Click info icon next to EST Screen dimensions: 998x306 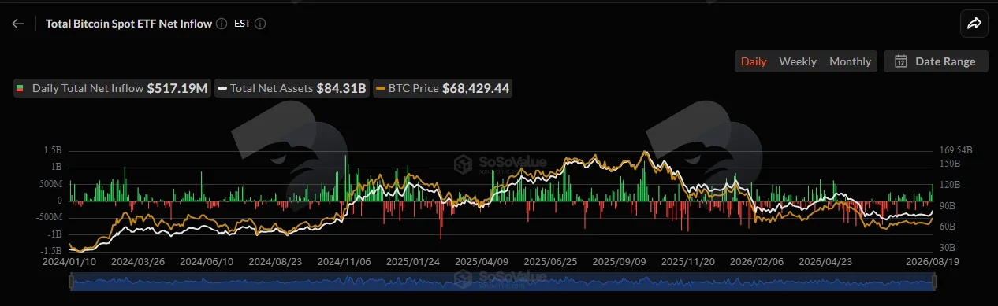pyautogui.click(x=260, y=24)
